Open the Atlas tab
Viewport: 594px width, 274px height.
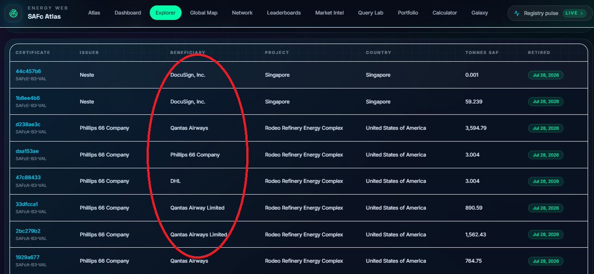(94, 13)
